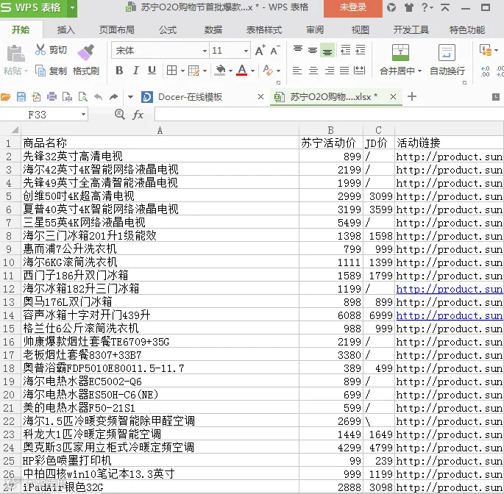Toggle Bold formatting
The width and height of the screenshot is (504, 494).
click(119, 71)
